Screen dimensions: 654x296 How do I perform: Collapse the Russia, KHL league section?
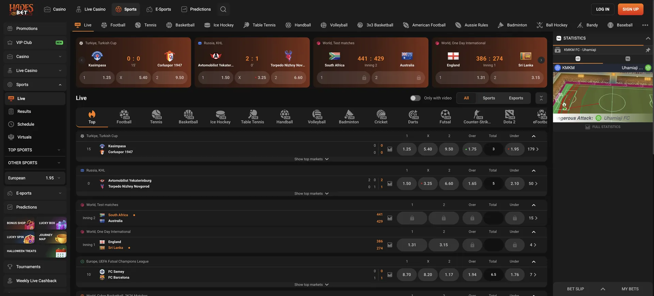pos(533,170)
